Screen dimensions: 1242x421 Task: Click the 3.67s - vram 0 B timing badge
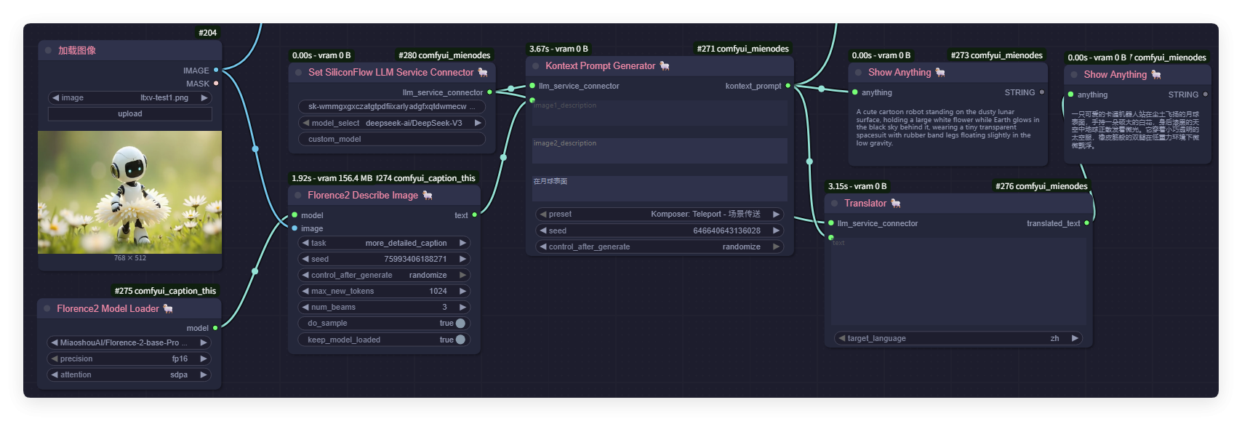coord(558,49)
